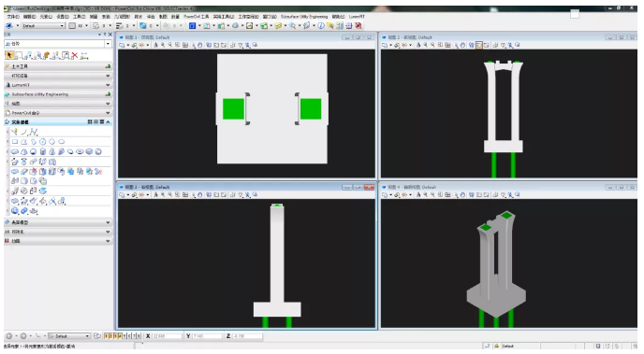
Task: Click the globe level display icon in attributes toolbar
Action: [x=142, y=26]
